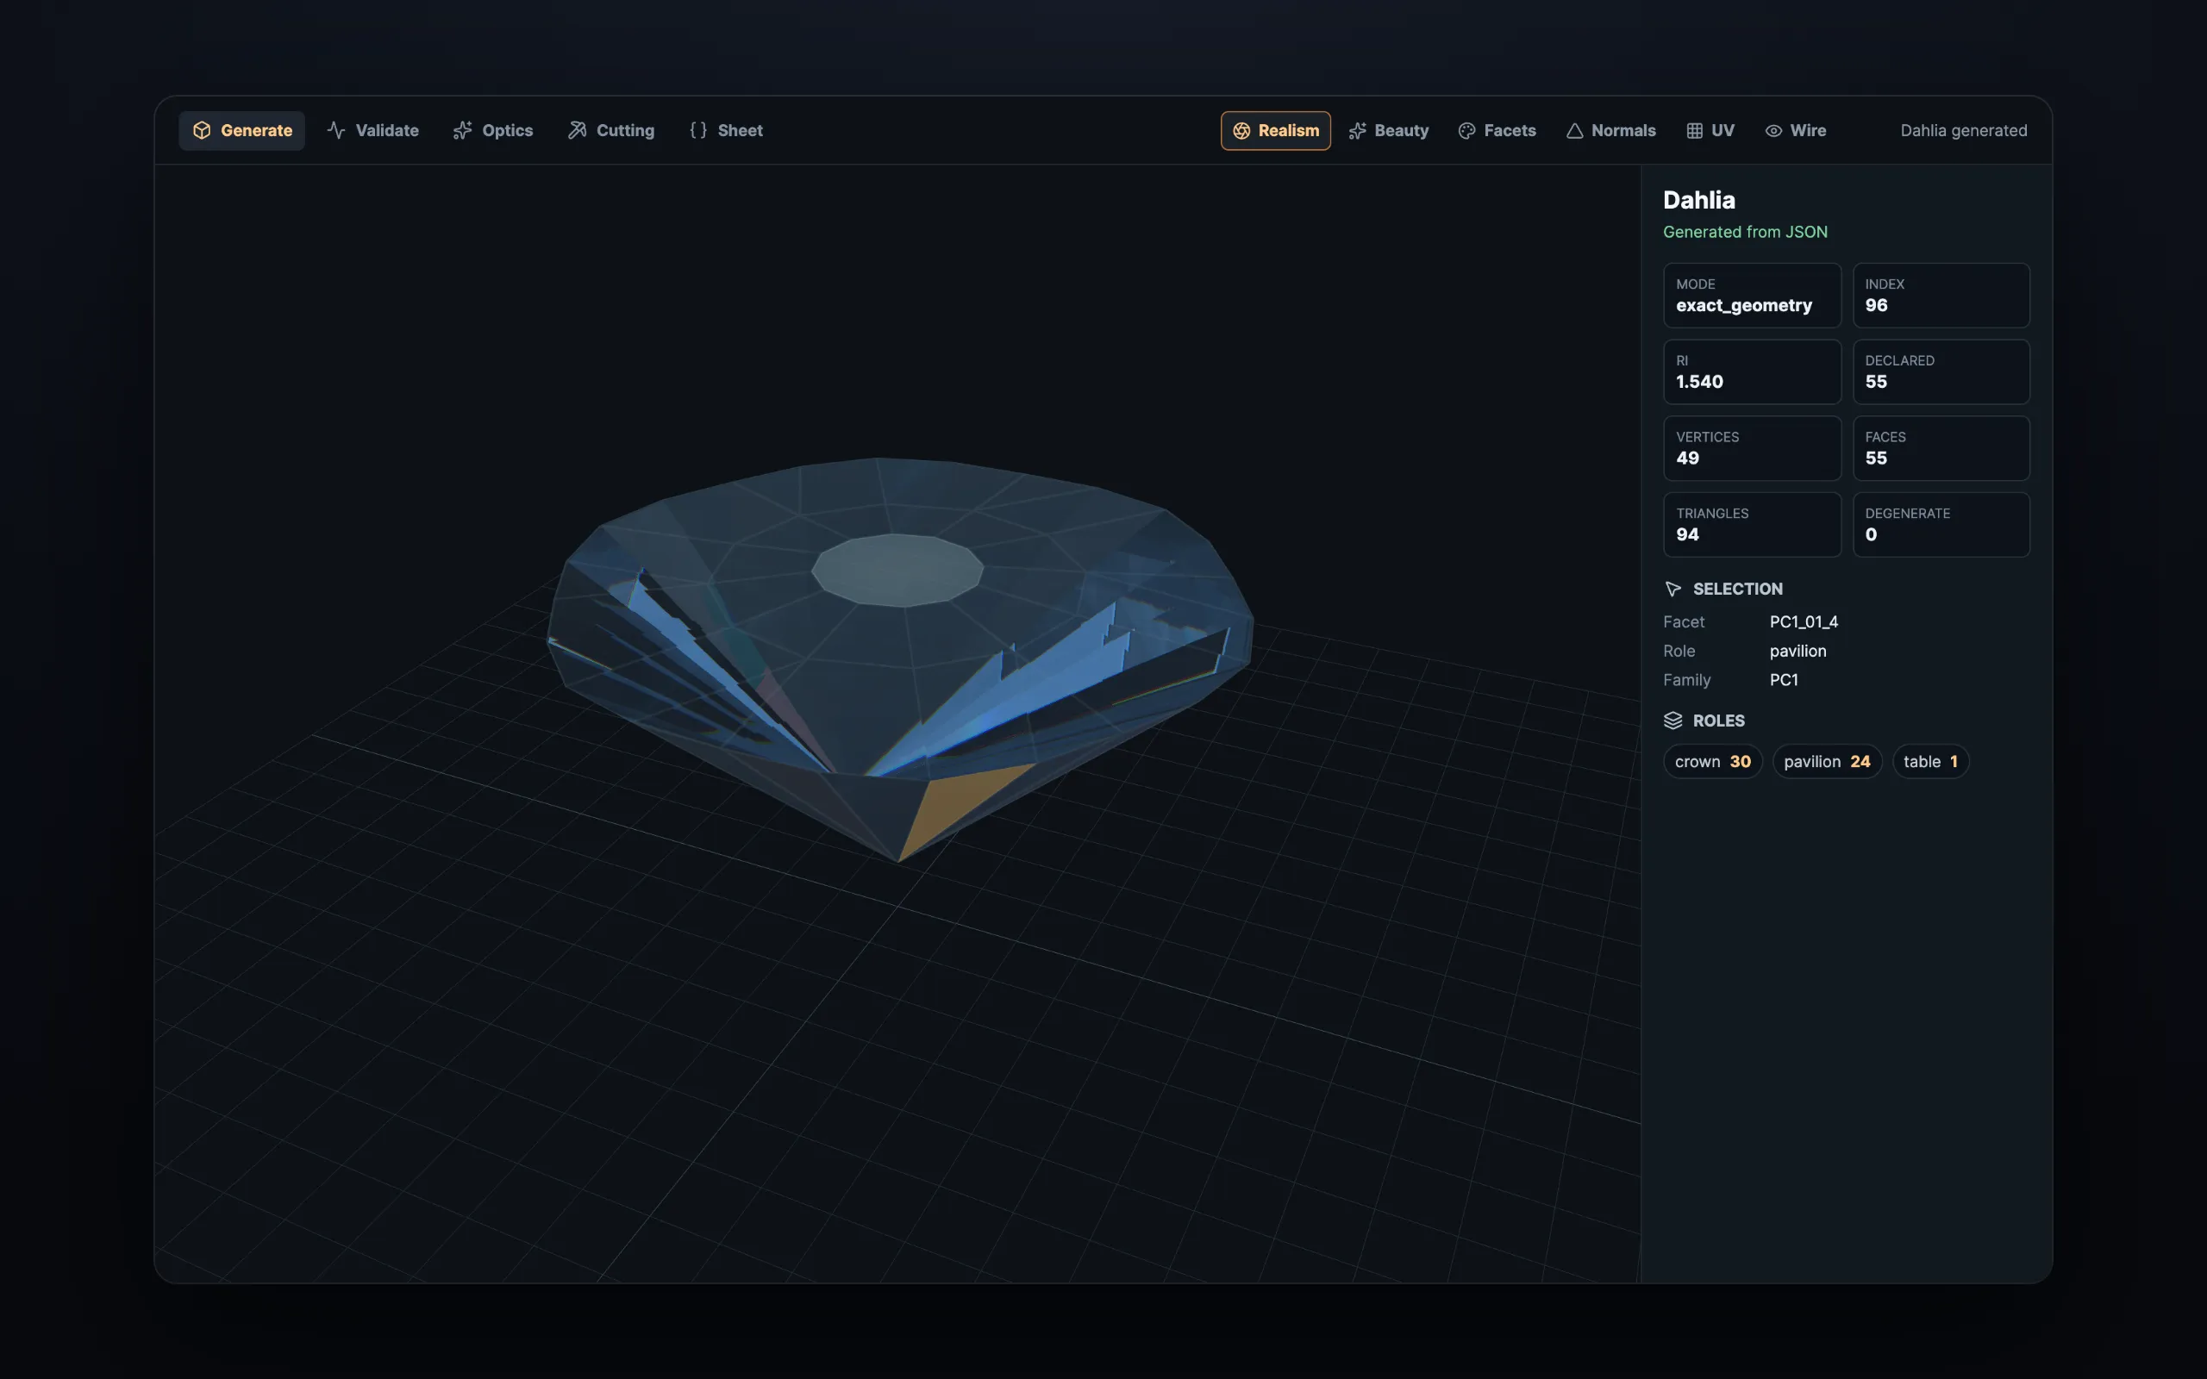Click the TRIANGLES 94 card

(x=1752, y=526)
